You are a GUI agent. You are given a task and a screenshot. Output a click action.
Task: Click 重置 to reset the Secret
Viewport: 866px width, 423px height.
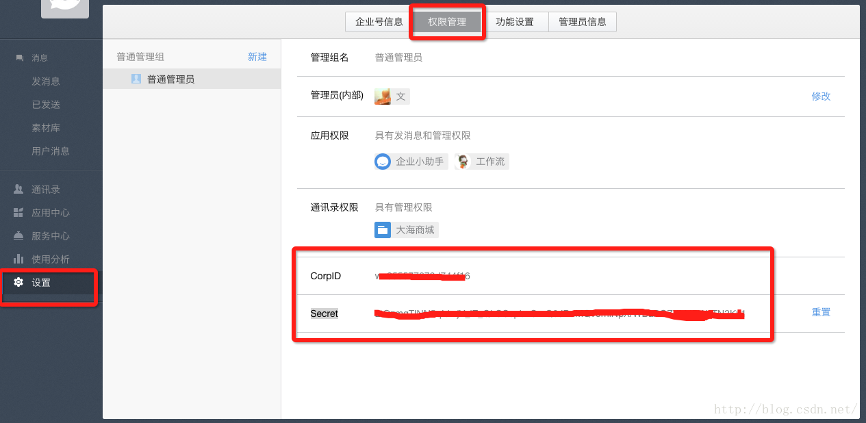[821, 312]
